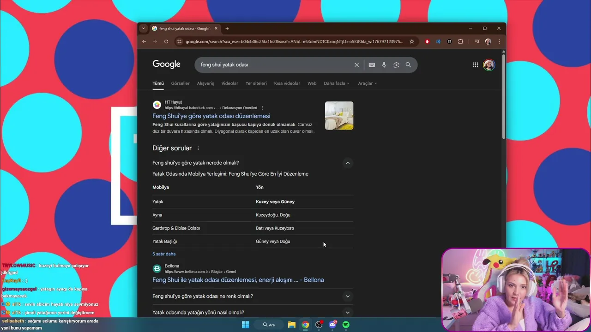Click the address bar URL
The width and height of the screenshot is (591, 332).
point(294,41)
